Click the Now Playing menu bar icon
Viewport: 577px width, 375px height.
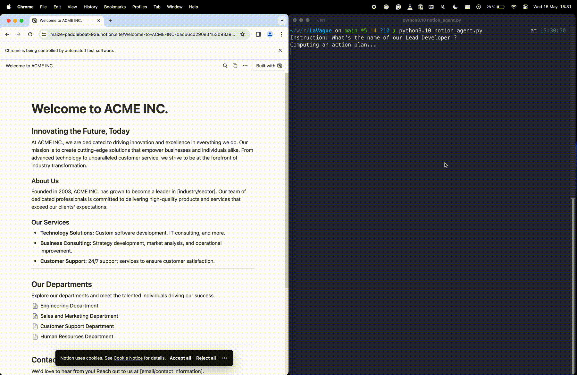coord(479,7)
